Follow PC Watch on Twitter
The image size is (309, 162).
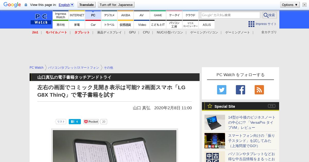(222, 90)
